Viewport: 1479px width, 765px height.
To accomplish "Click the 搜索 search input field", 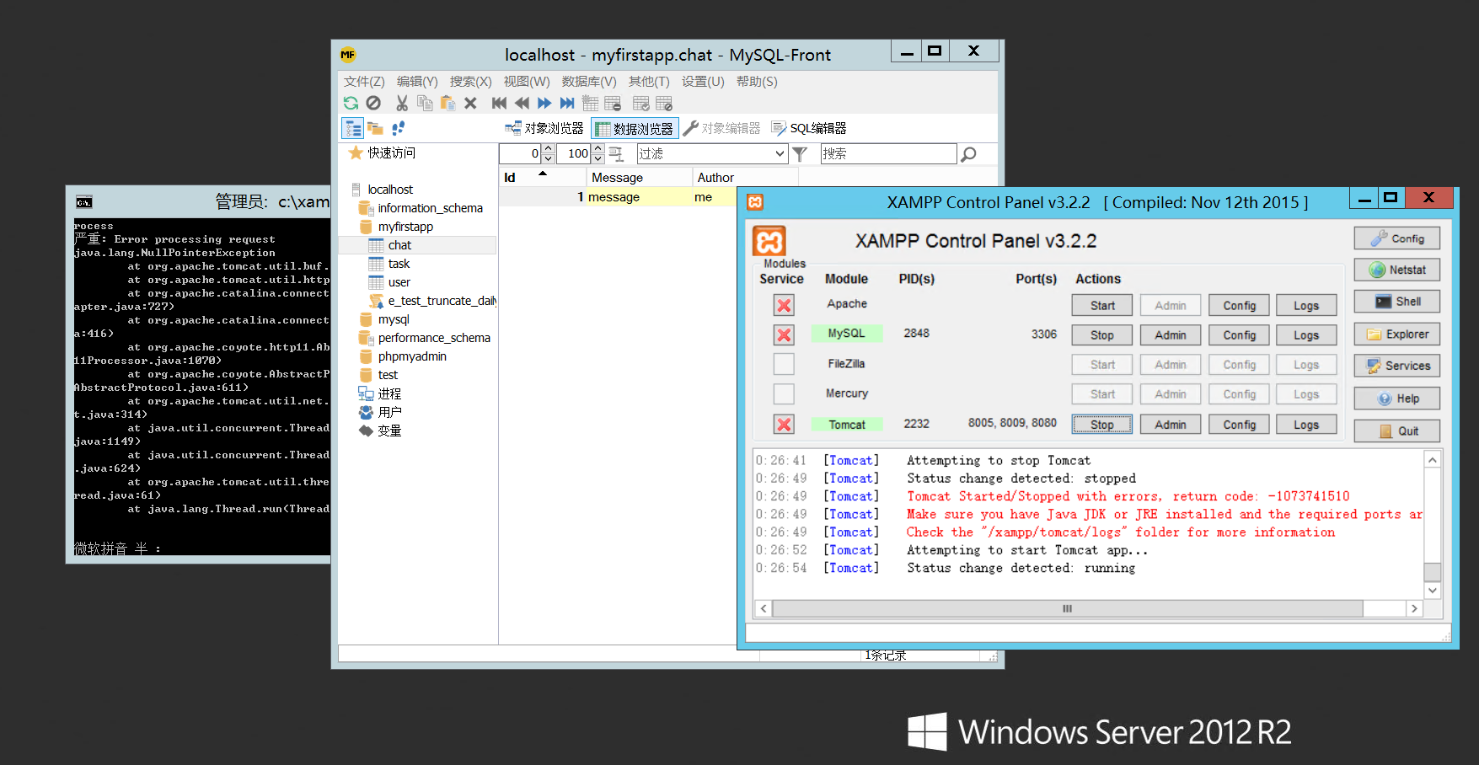I will coord(888,153).
